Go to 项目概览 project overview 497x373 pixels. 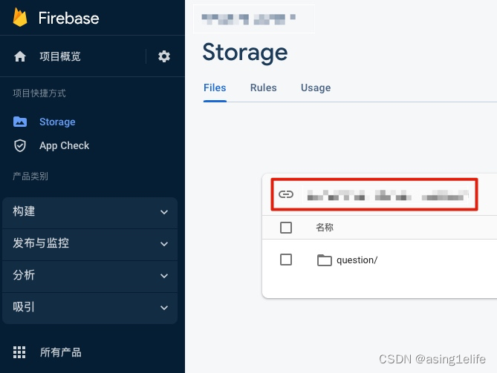click(60, 56)
